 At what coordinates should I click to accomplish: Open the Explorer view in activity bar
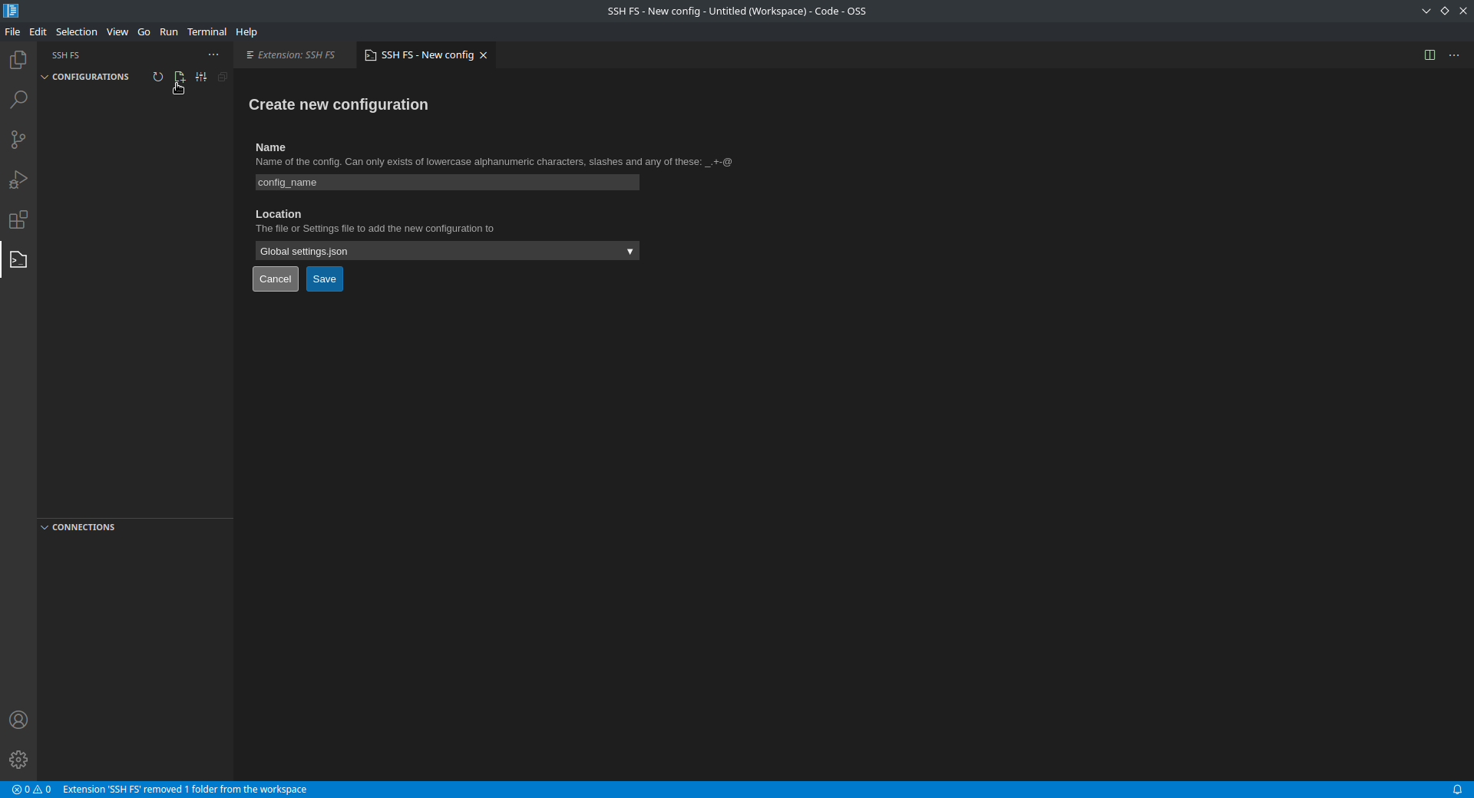pyautogui.click(x=18, y=60)
